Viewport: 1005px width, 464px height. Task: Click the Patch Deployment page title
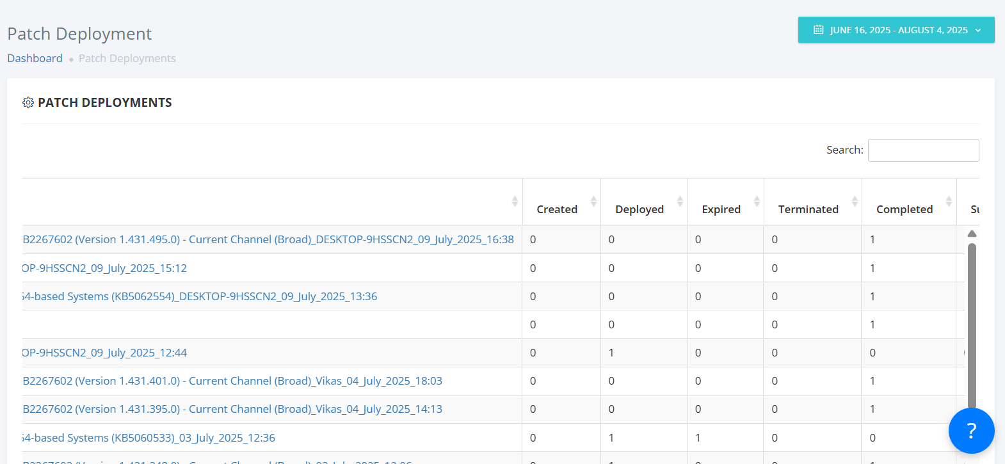click(x=79, y=33)
